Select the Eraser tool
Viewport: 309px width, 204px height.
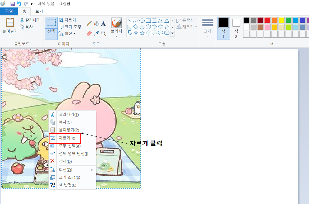(89, 33)
